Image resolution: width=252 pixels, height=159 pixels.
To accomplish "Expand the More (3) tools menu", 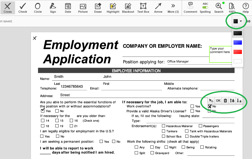I will tap(173, 8).
